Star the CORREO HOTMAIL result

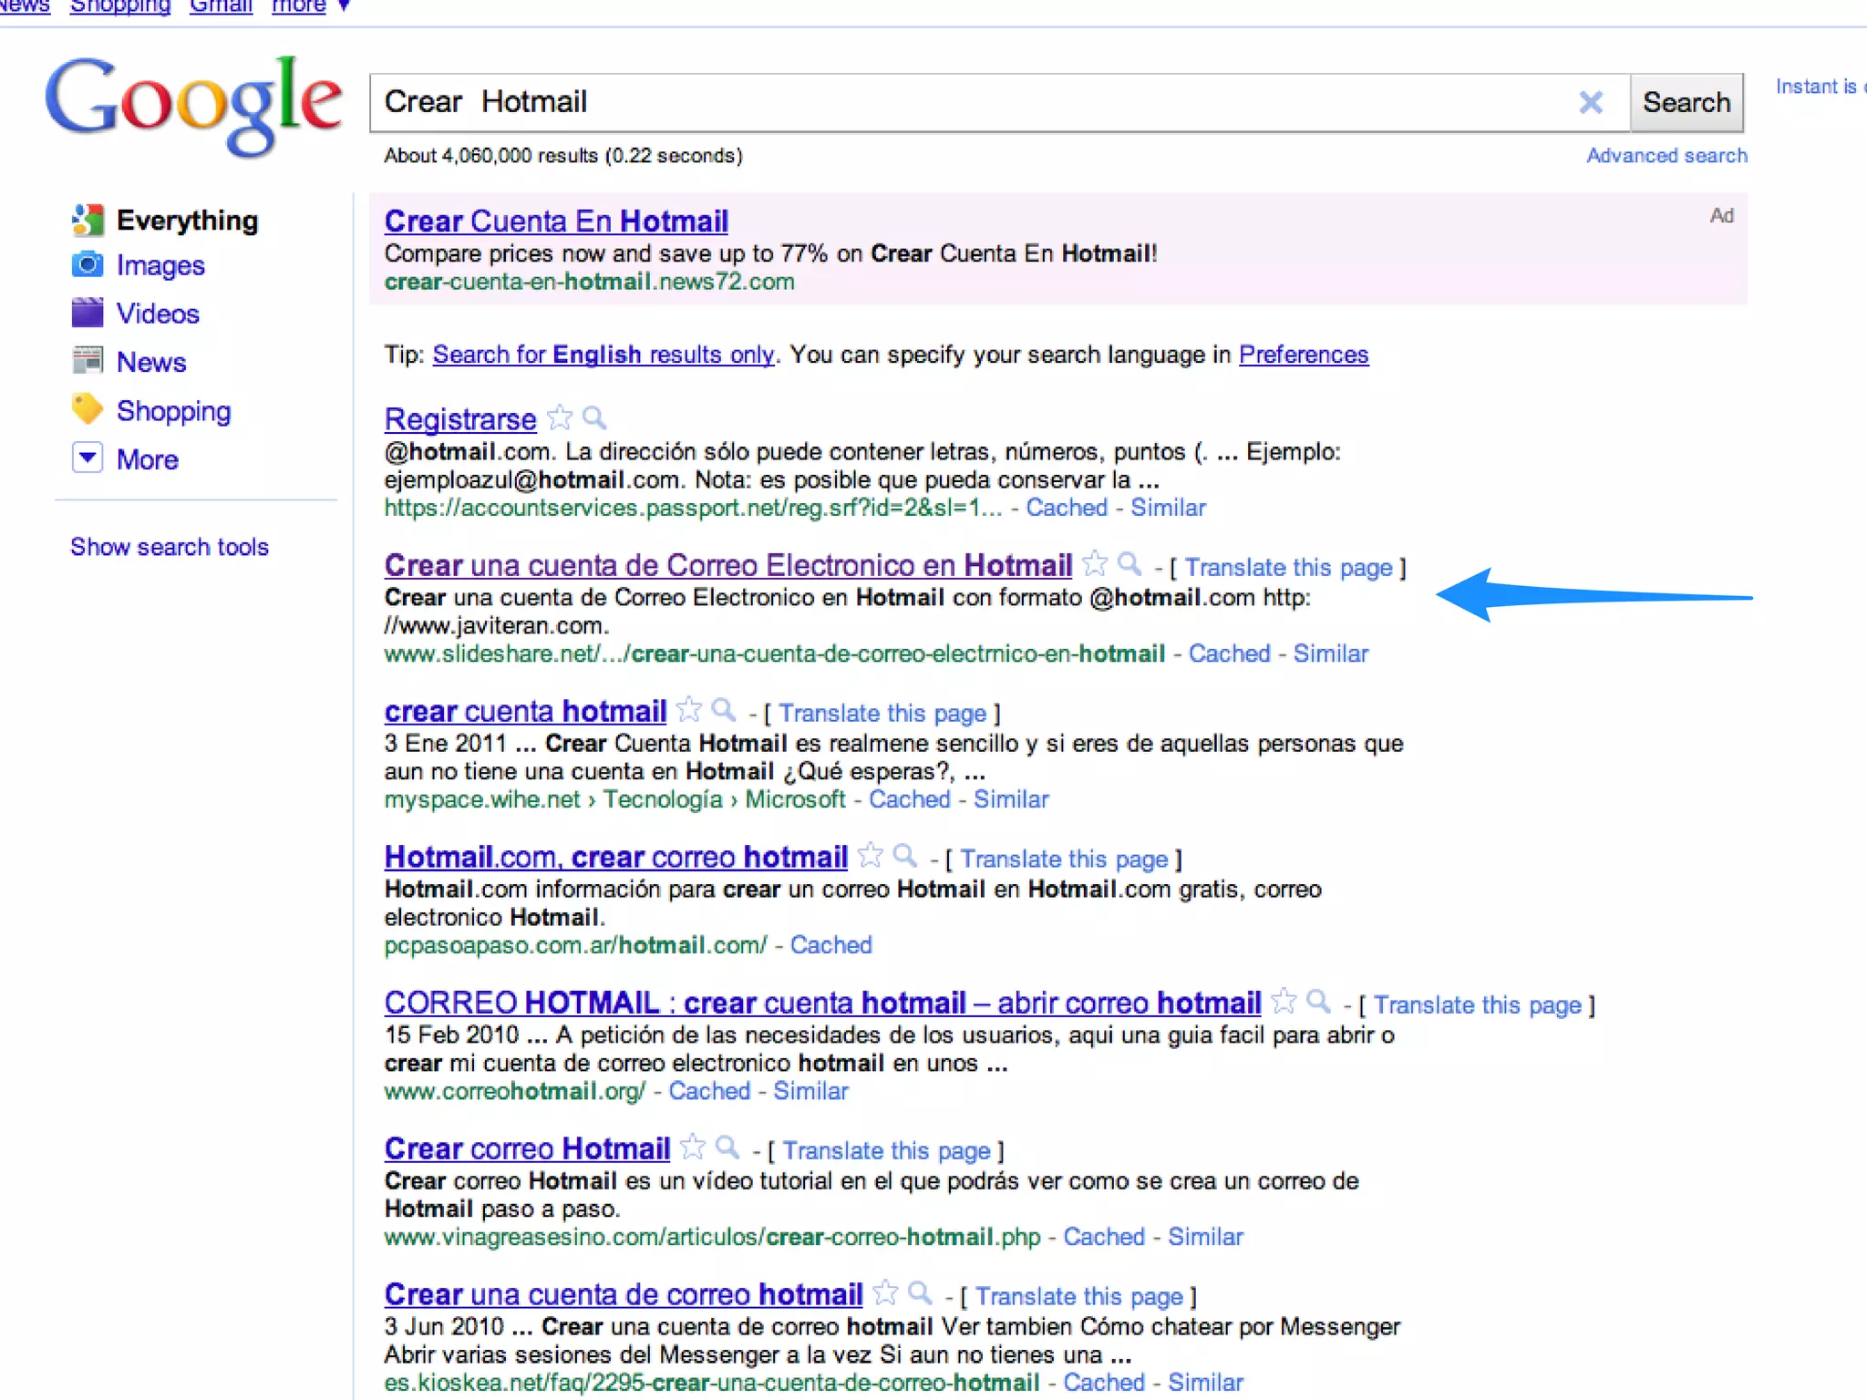click(1284, 1001)
